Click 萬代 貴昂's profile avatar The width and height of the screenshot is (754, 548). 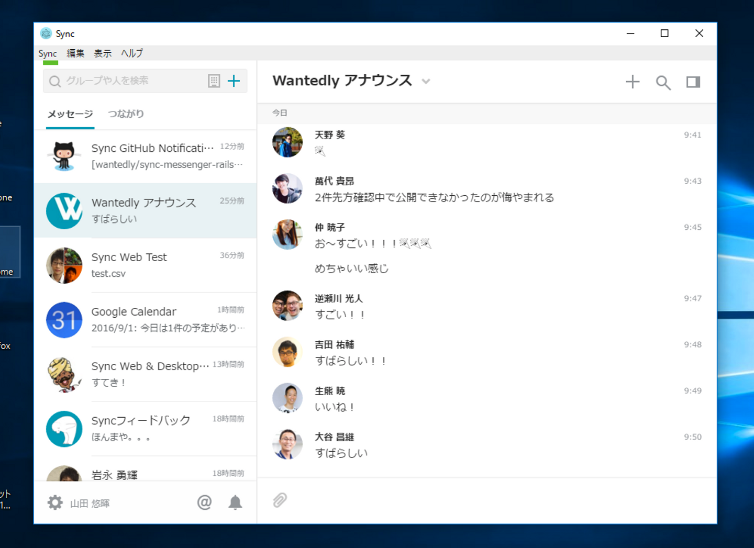(x=287, y=188)
